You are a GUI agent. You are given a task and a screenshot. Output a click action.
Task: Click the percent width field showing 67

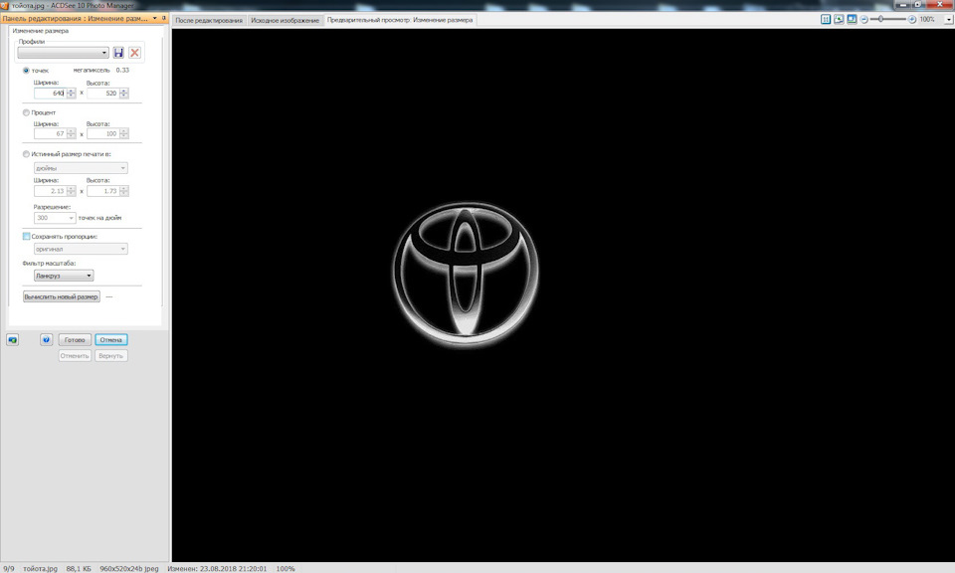[50, 134]
